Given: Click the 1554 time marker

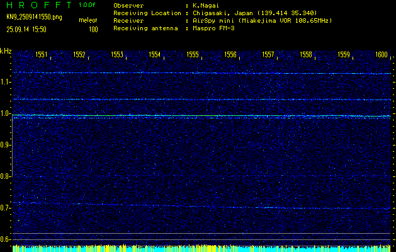Looking at the screenshot, I should [x=155, y=54].
